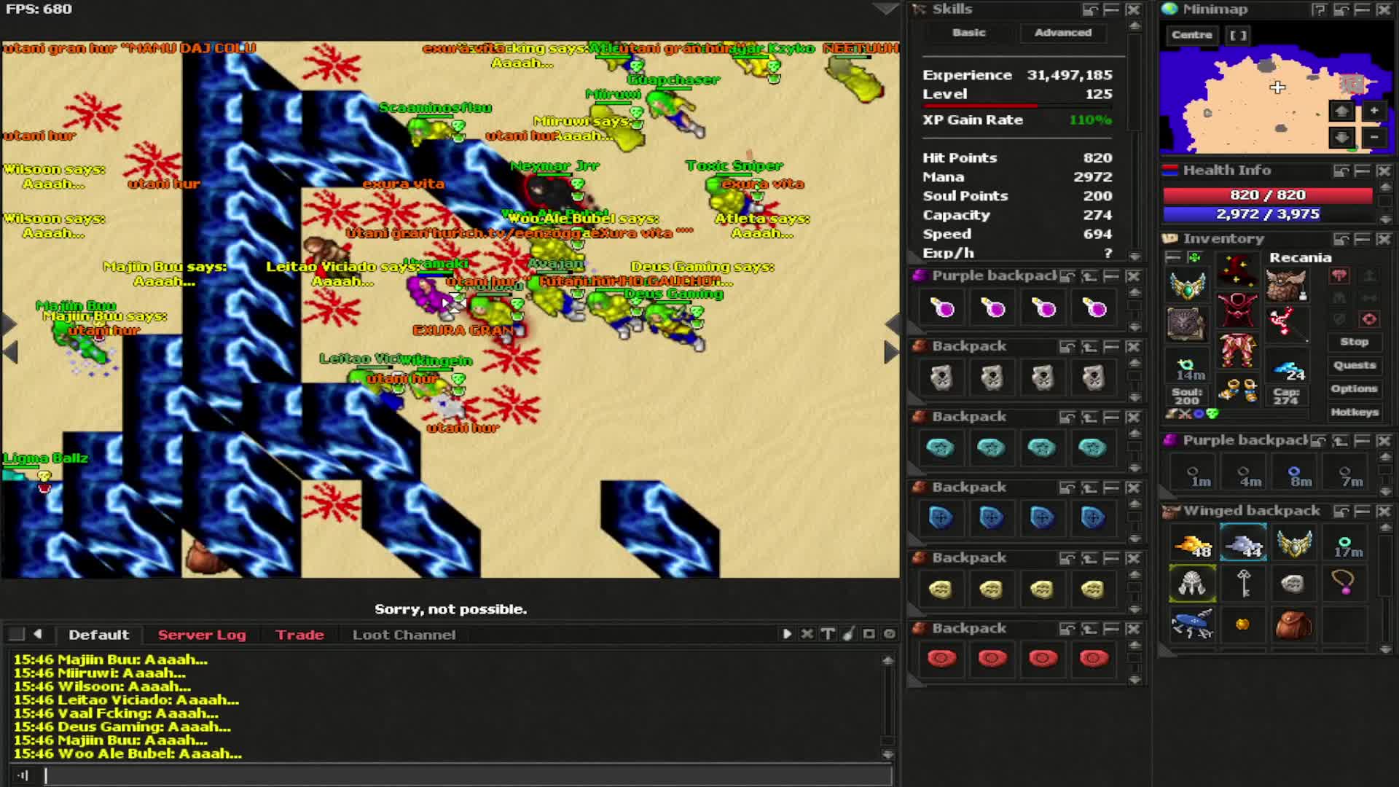
Task: Toggle the red offensive fight mode
Action: click(x=1339, y=275)
